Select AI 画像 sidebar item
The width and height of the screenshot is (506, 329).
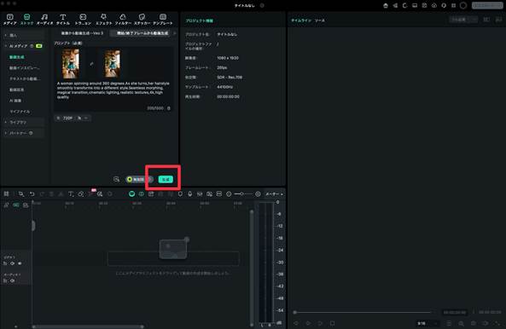[x=15, y=101]
